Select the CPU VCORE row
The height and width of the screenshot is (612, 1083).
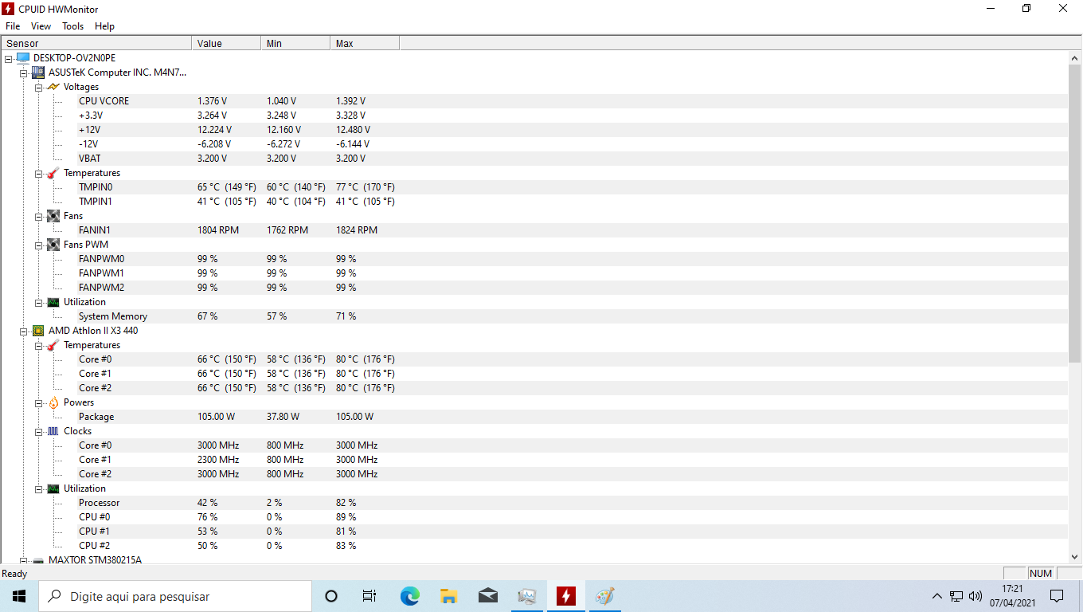[x=534, y=101]
